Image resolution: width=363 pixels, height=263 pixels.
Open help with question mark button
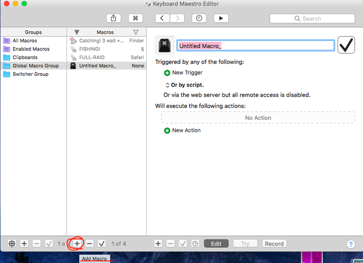(x=351, y=244)
